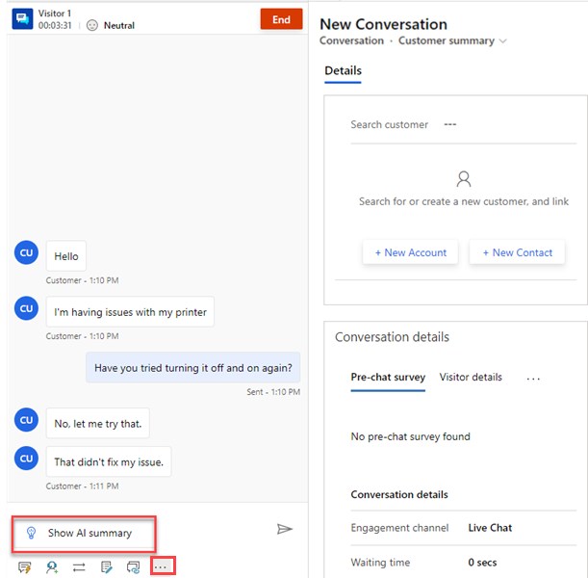This screenshot has height=578, width=588.
Task: Select the Pre-chat survey tab
Action: [x=388, y=378]
